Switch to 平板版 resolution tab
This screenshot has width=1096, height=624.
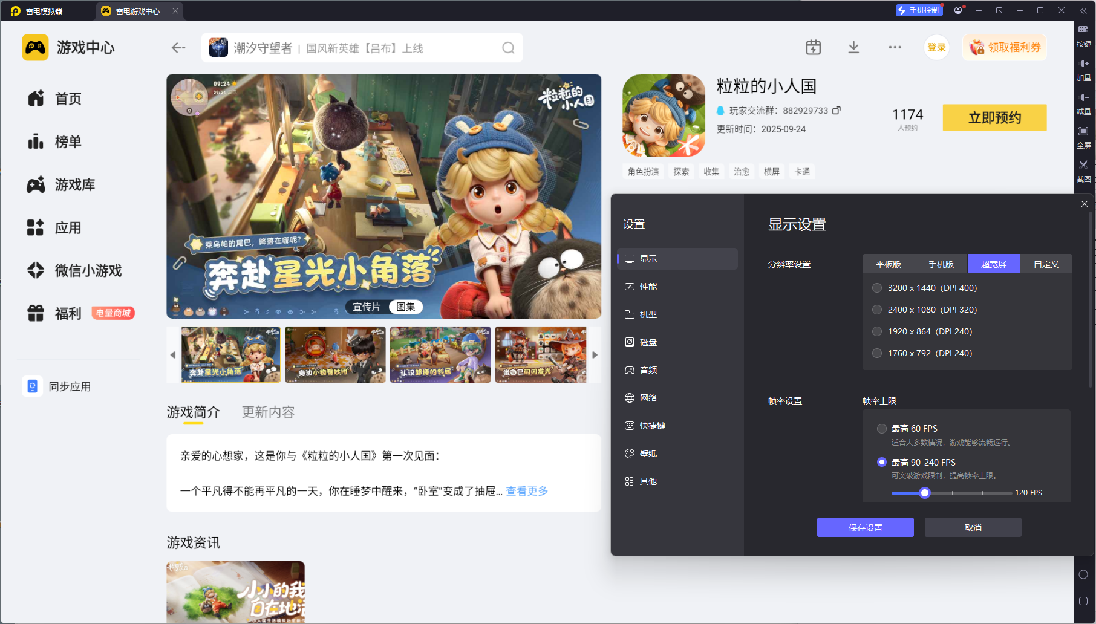pos(889,264)
